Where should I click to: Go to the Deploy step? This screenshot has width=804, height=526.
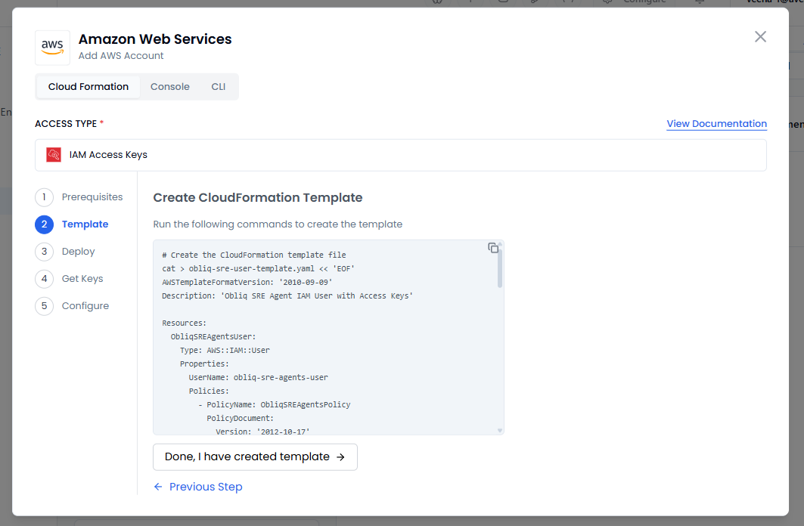tap(78, 252)
